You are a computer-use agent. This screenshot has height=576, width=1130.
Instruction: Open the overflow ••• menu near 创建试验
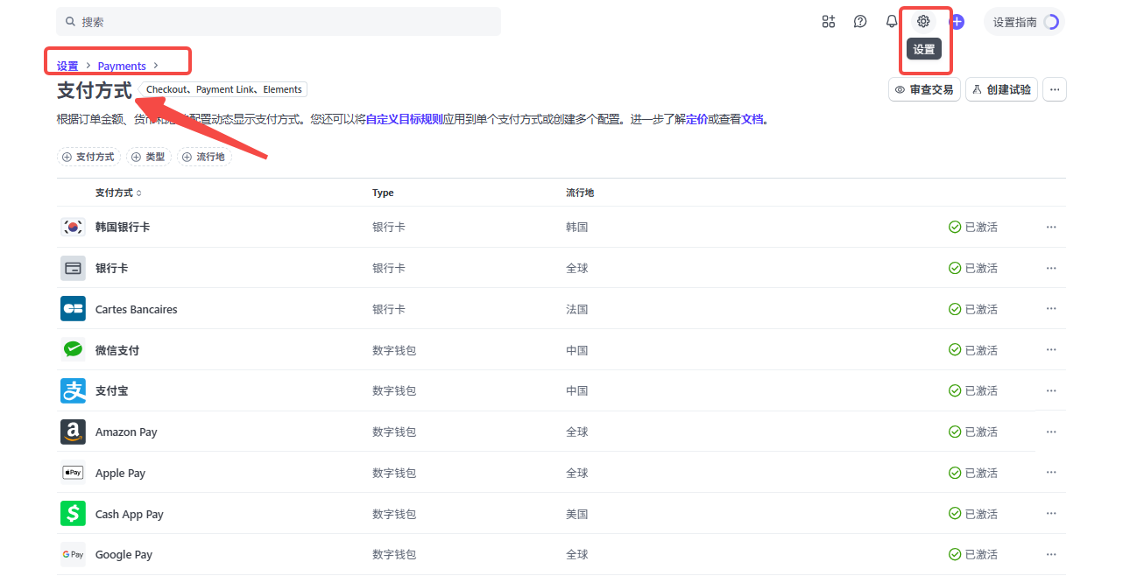point(1054,89)
